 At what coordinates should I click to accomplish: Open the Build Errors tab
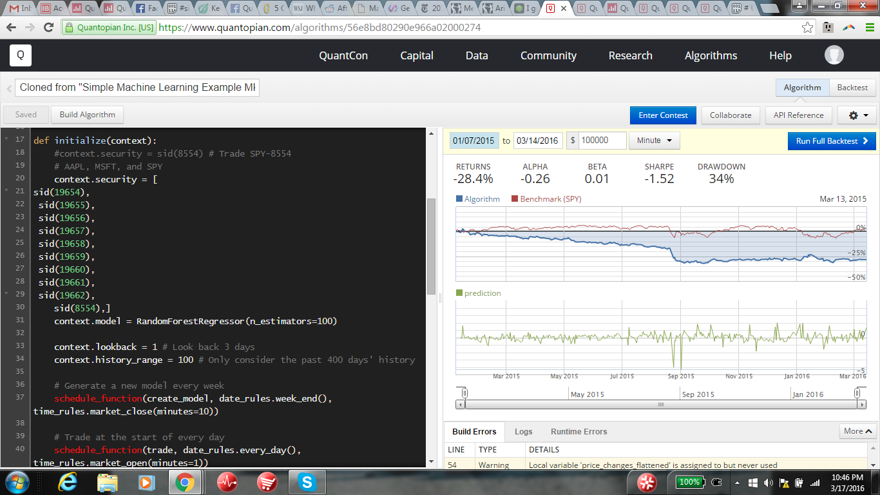(474, 432)
